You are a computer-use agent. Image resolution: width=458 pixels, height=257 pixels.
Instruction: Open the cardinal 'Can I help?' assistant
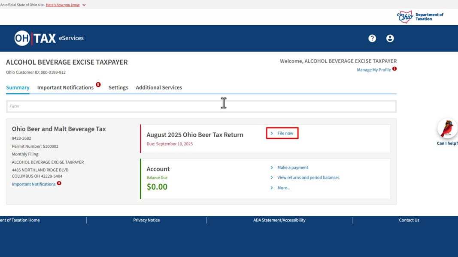click(447, 128)
